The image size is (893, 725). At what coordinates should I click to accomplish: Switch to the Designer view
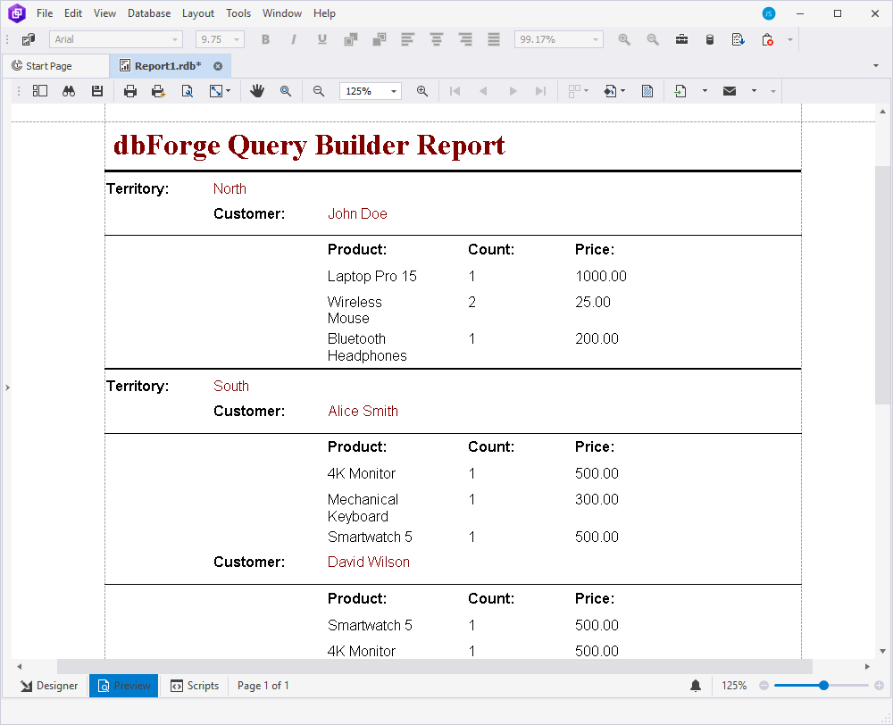[49, 686]
